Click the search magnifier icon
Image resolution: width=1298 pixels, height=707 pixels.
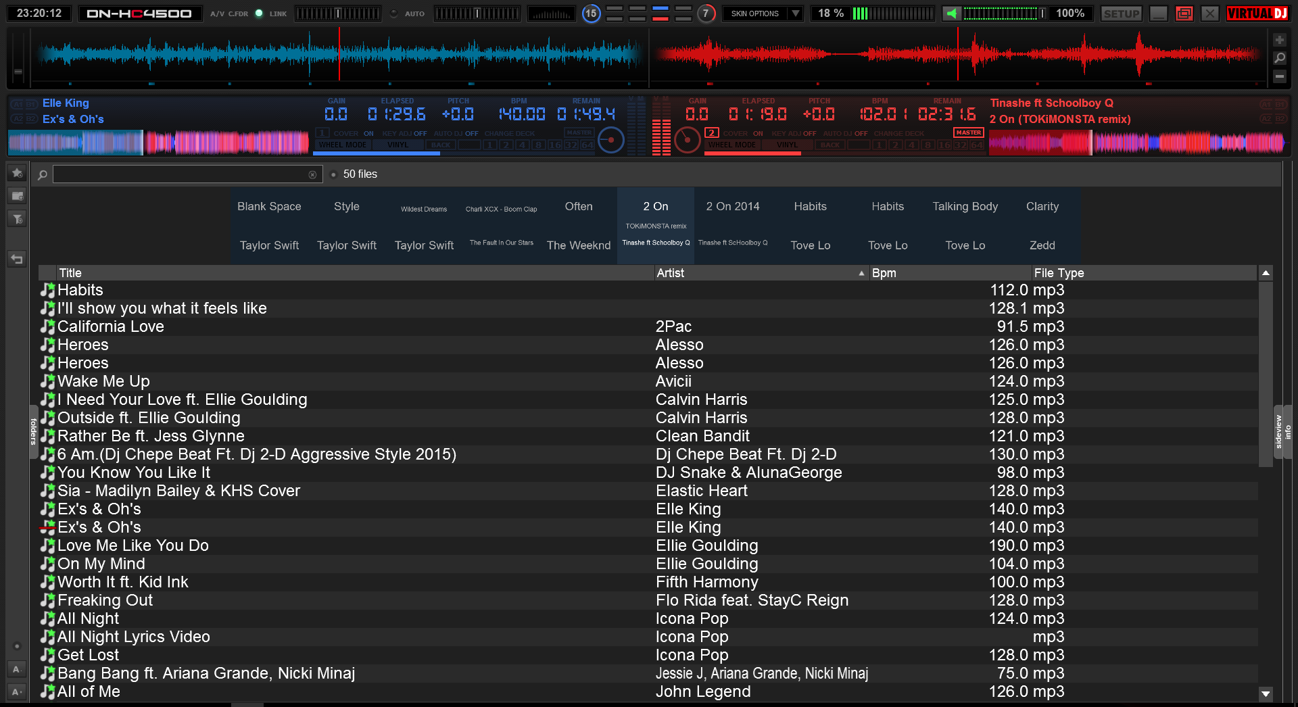point(43,174)
